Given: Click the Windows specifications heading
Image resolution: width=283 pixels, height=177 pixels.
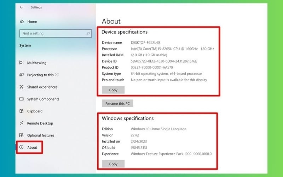Looking at the screenshot, I should pos(128,118).
